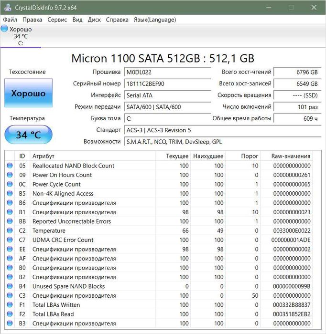Select the Non-4K Aligned Access row

click(159, 193)
